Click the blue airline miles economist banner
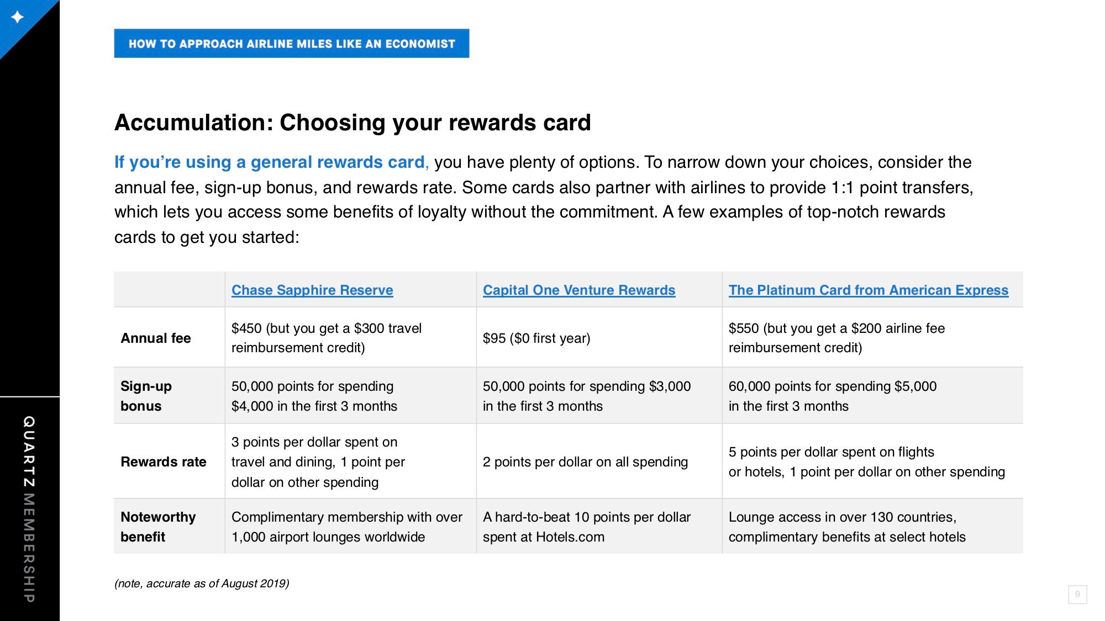Screen dimensions: 1105x621 pos(292,44)
